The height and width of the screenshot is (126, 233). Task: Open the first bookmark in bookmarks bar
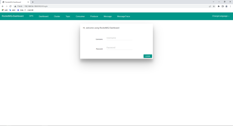(x=5, y=10)
